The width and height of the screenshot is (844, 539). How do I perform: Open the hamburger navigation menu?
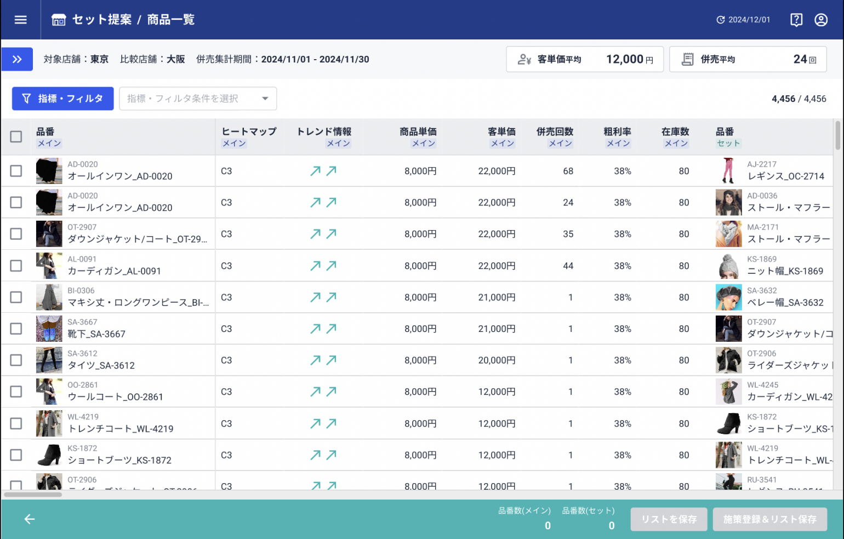(x=20, y=20)
